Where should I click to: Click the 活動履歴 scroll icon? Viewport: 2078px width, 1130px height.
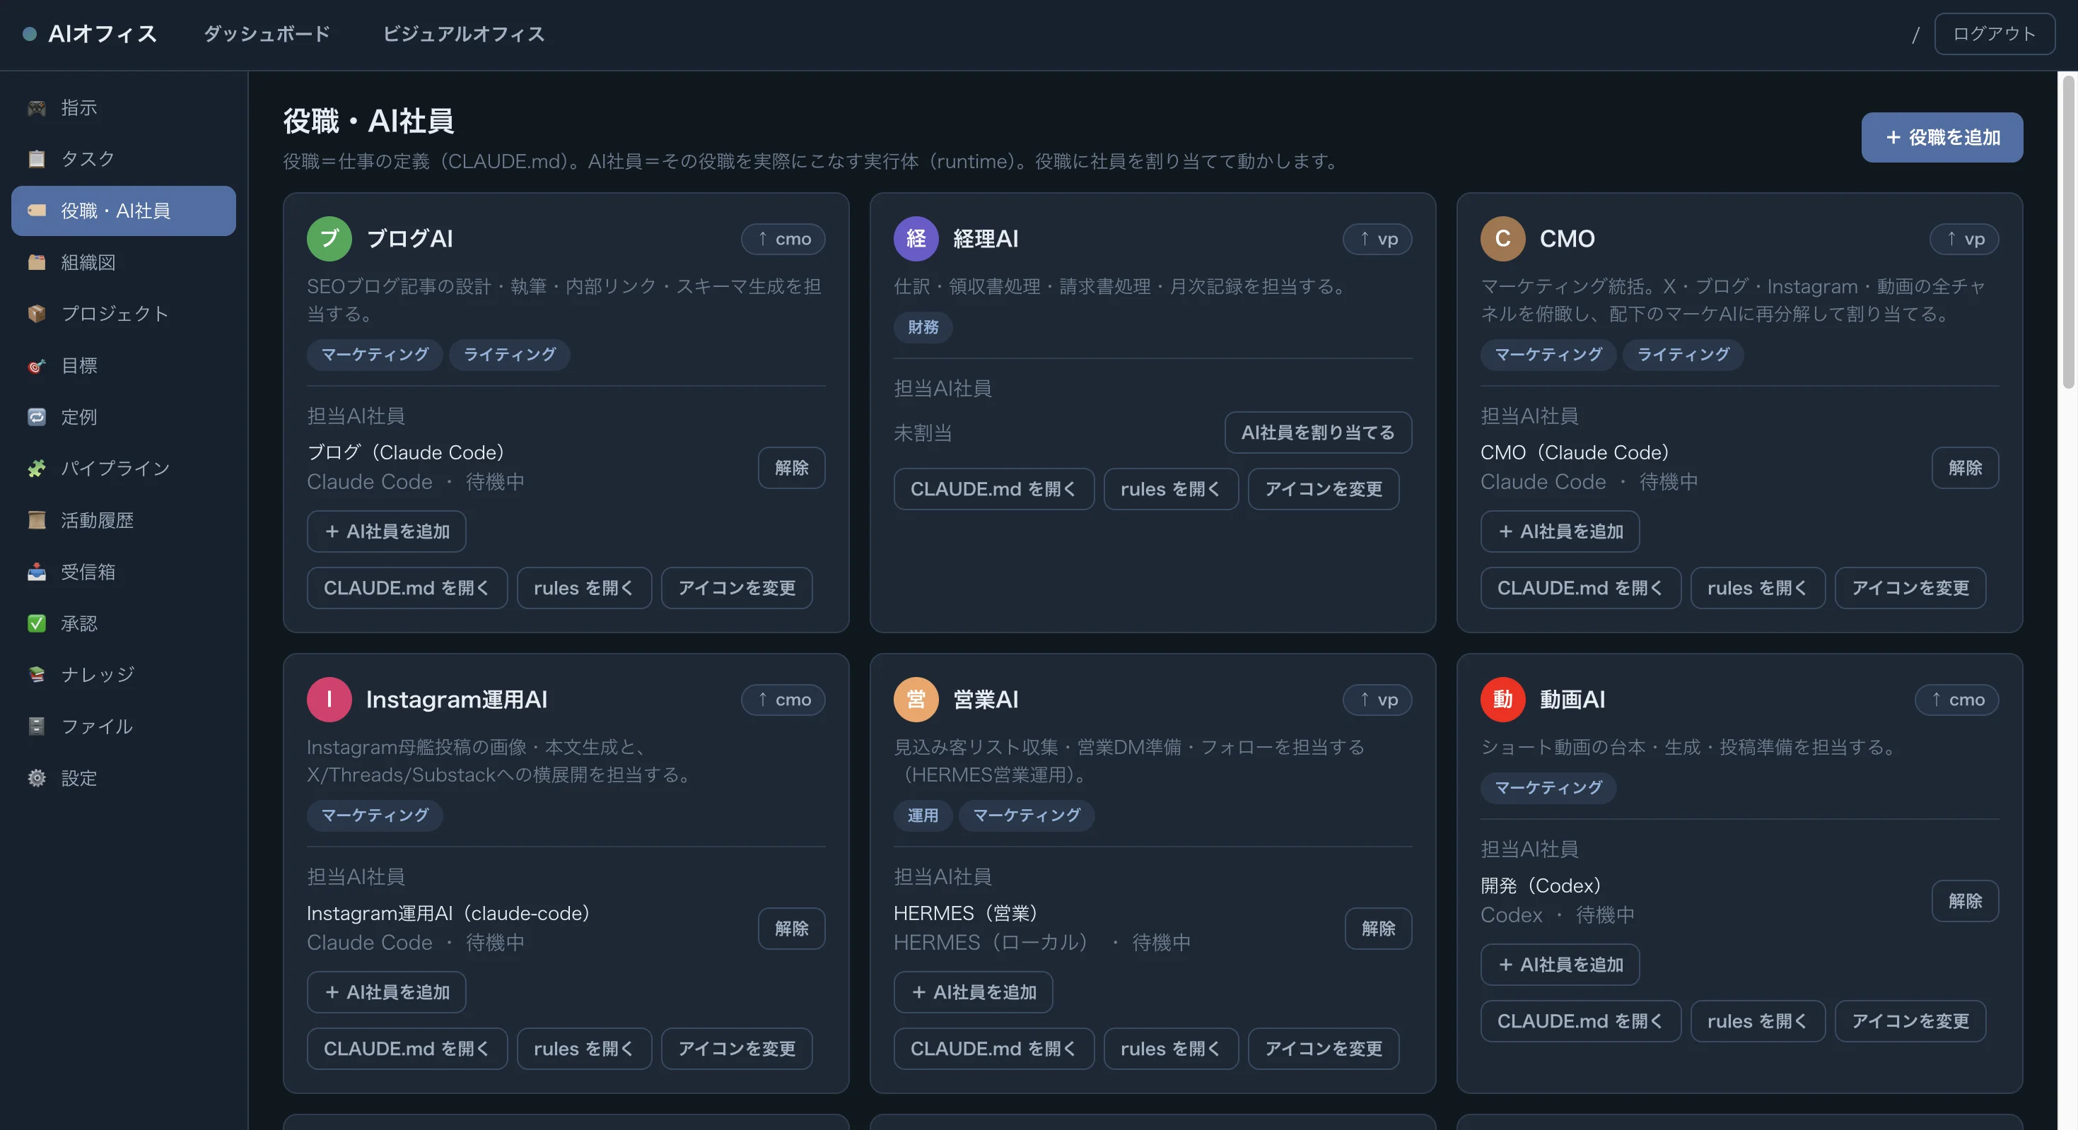(x=36, y=521)
